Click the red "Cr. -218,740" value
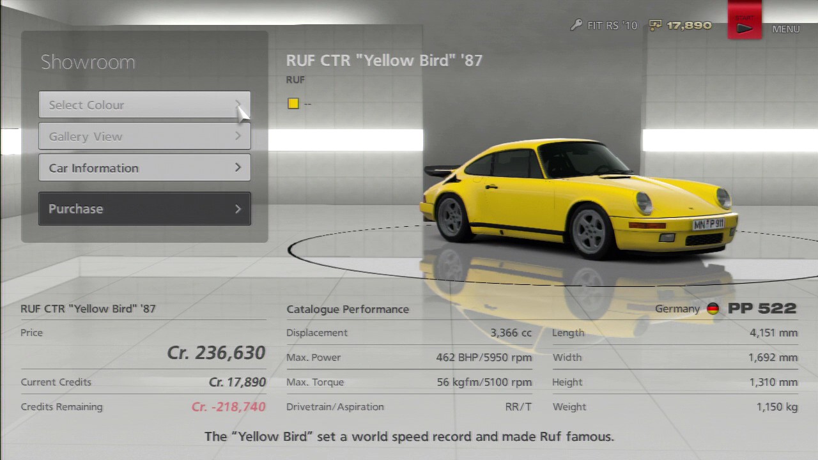This screenshot has height=460, width=818. (x=228, y=407)
